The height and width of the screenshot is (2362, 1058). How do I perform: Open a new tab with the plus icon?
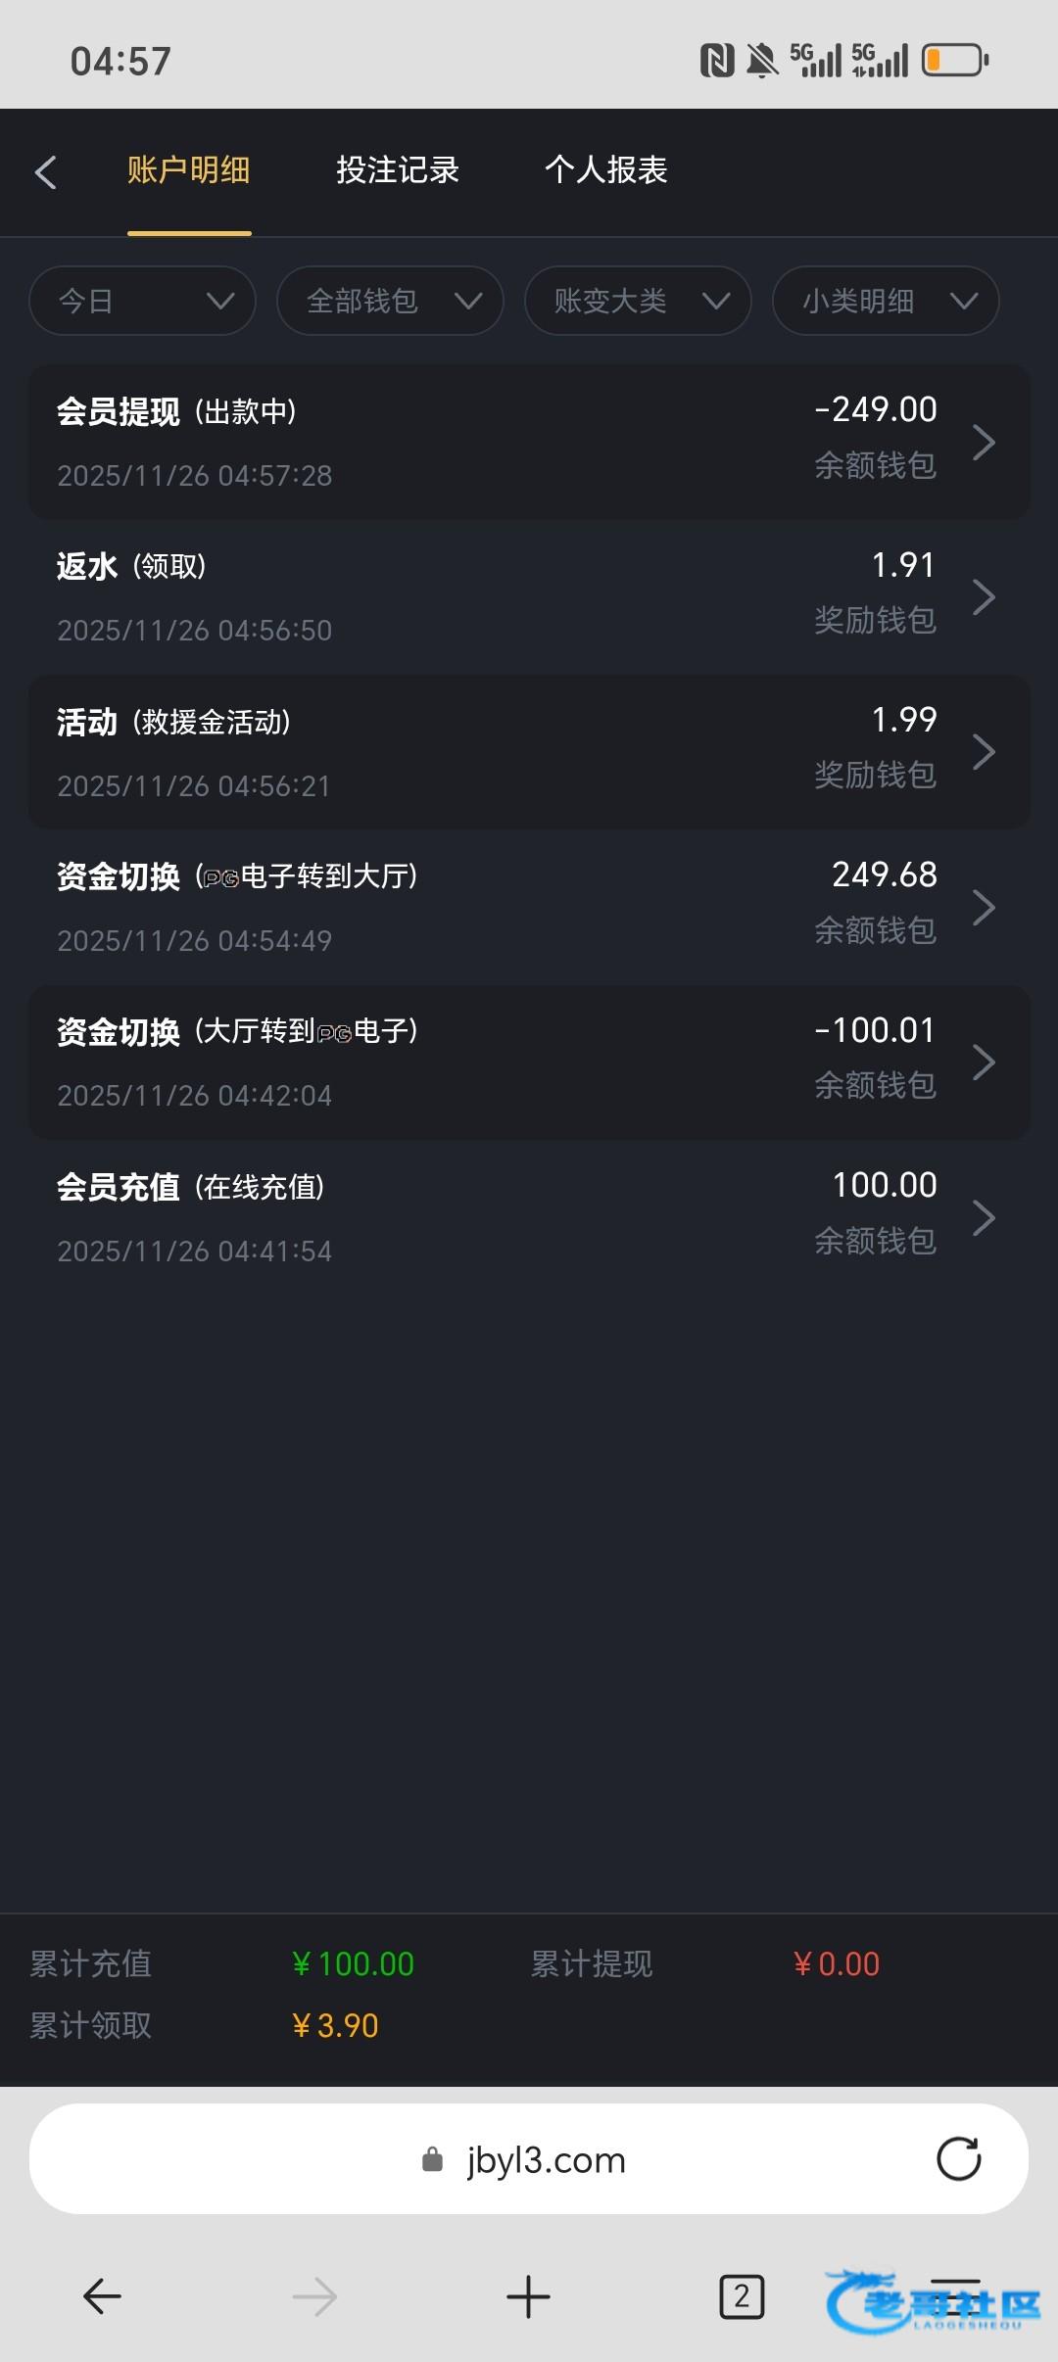pyautogui.click(x=528, y=2296)
